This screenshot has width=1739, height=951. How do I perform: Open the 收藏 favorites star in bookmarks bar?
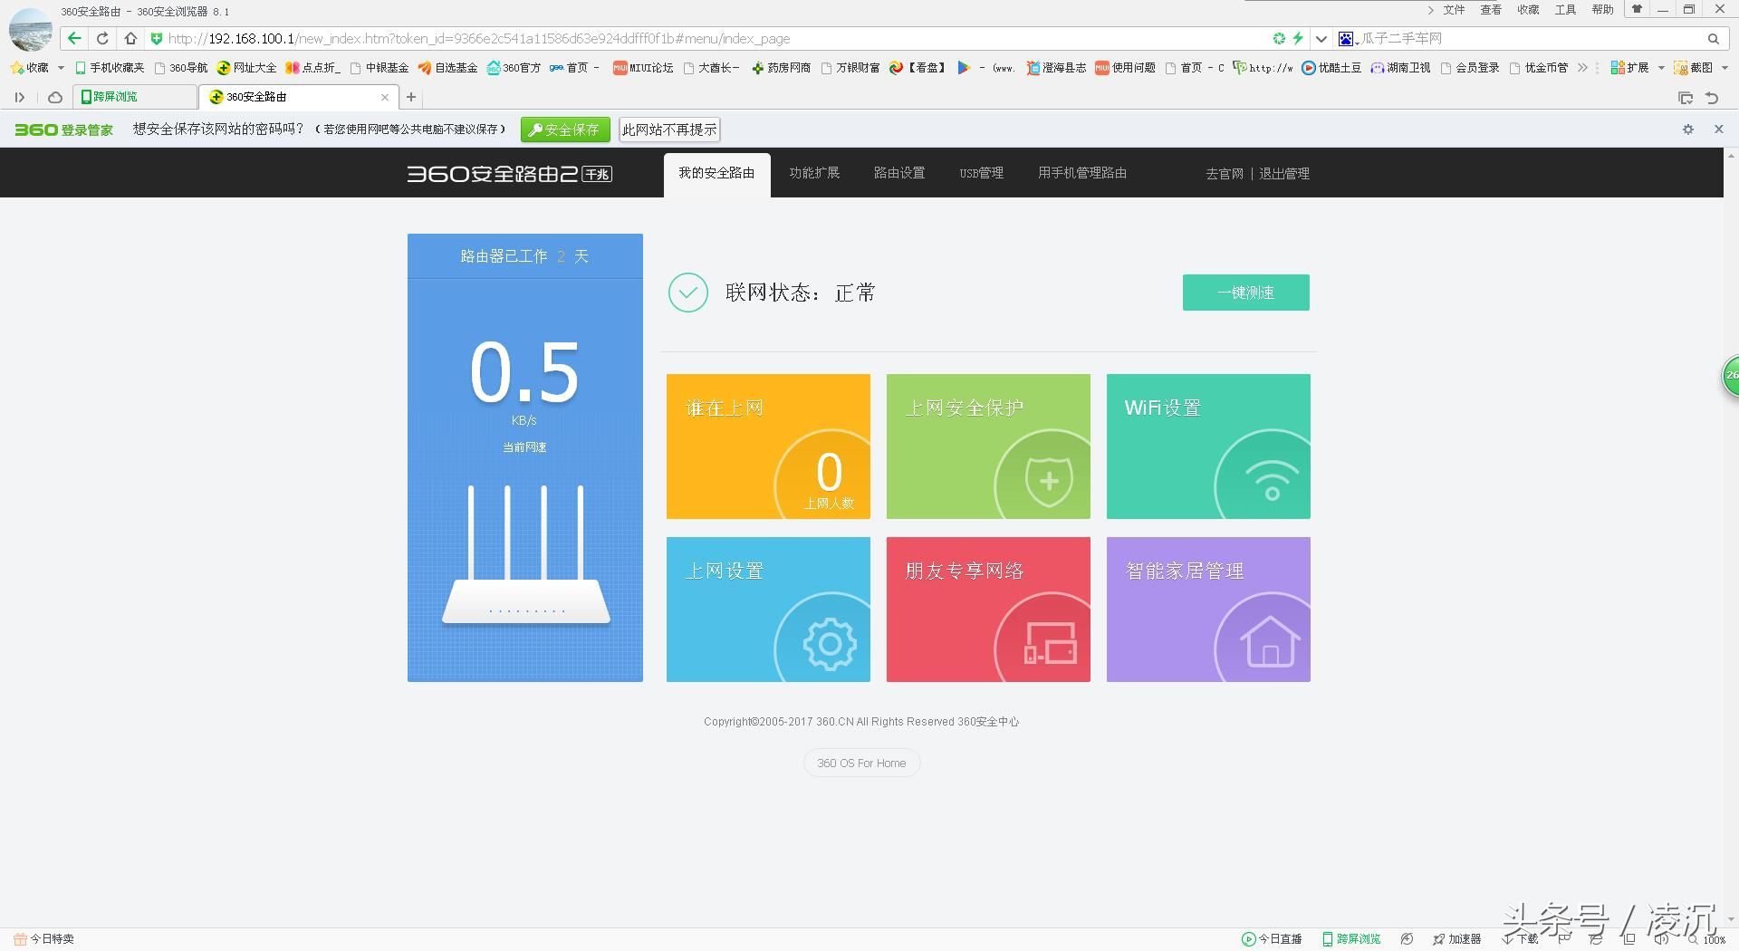[x=29, y=67]
